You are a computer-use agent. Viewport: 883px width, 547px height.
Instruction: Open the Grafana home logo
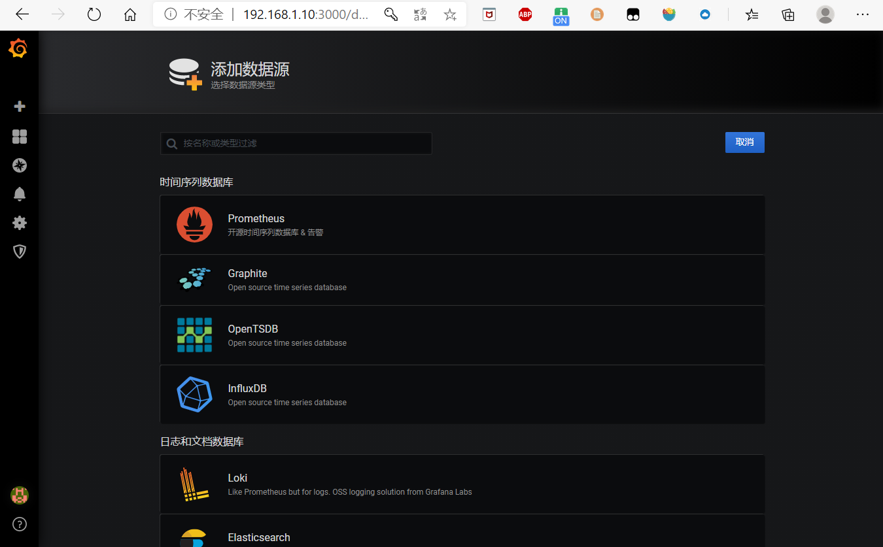coord(18,49)
